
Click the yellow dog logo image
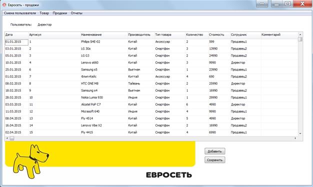(x=31, y=161)
